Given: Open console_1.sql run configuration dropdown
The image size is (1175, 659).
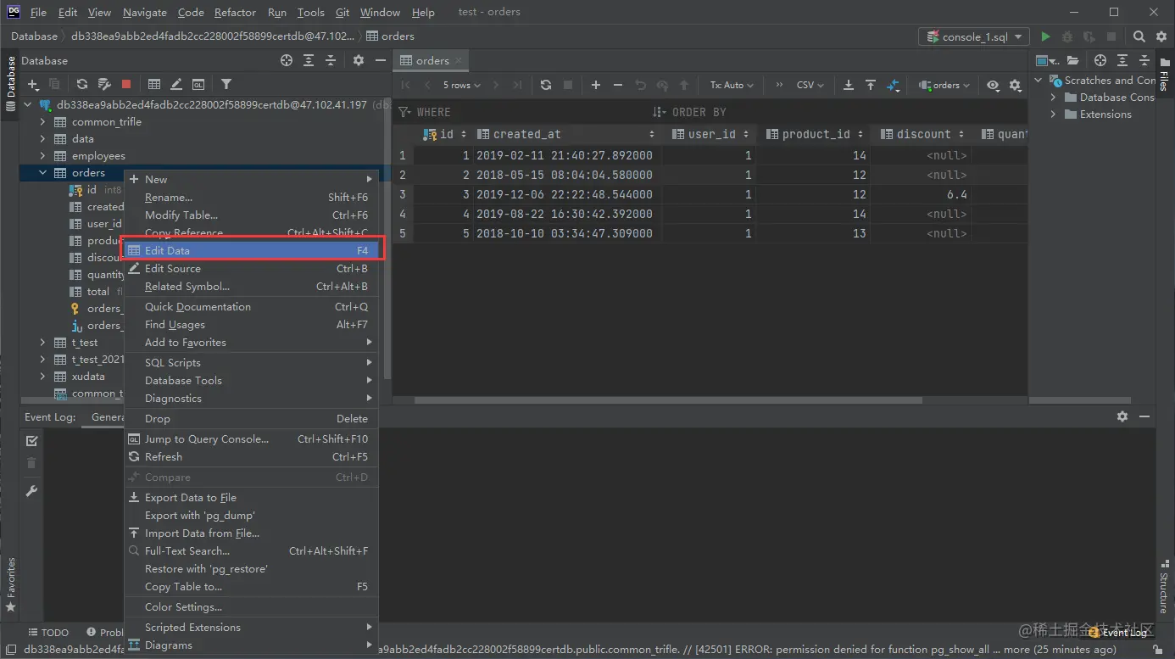Looking at the screenshot, I should (x=975, y=36).
